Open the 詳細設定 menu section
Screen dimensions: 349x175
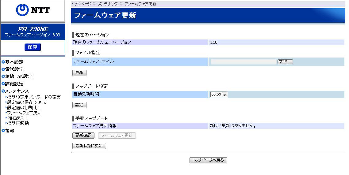14,84
